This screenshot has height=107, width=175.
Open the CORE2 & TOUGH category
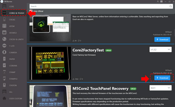click(14, 13)
